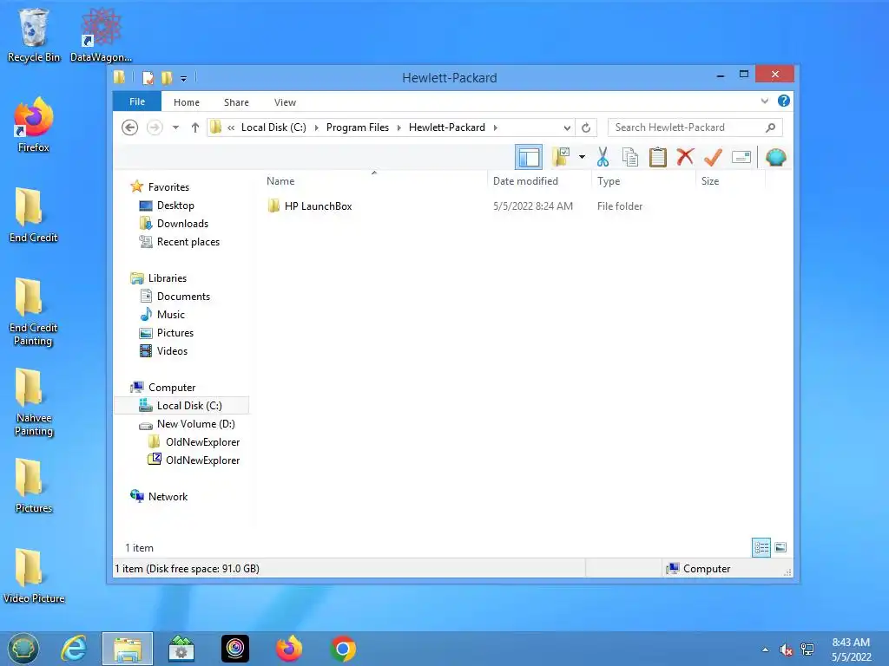Expand arrow after Hewlett-Packard breadcrumb
Viewport: 889px width, 666px height.
click(x=495, y=127)
